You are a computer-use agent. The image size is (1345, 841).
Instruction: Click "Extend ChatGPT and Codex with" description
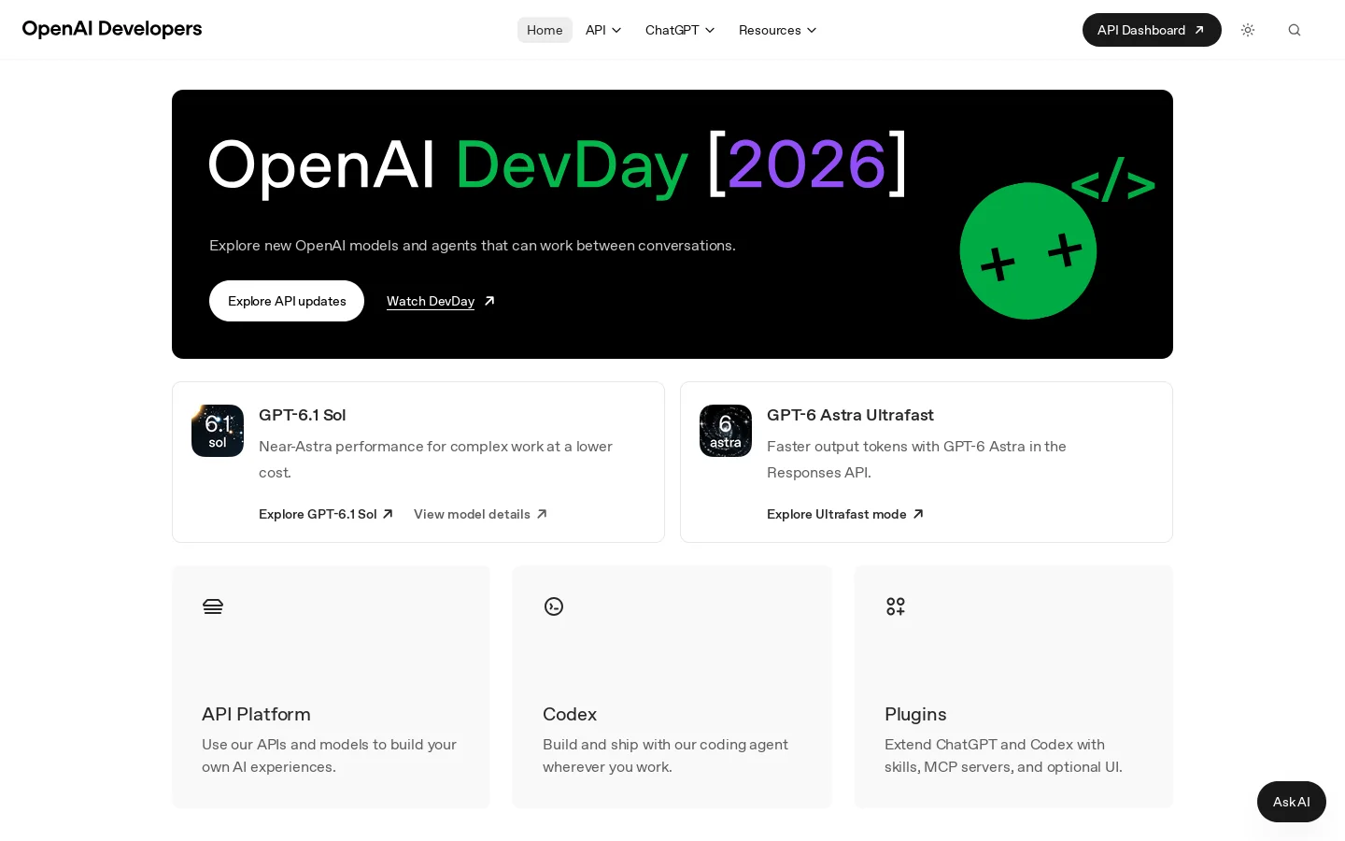995,745
